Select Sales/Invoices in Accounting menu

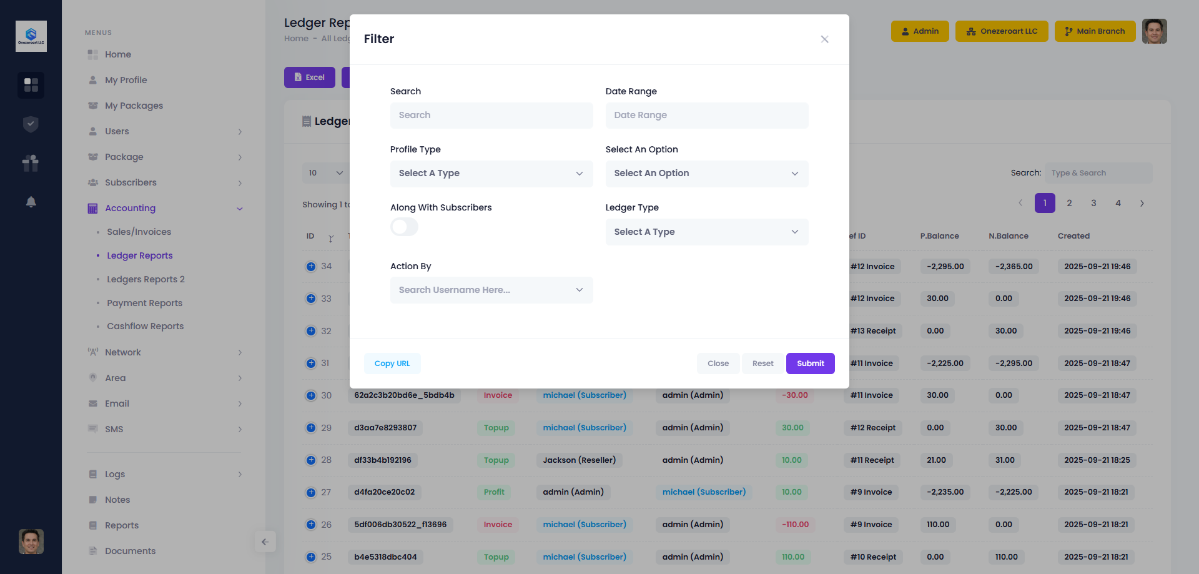tap(139, 232)
